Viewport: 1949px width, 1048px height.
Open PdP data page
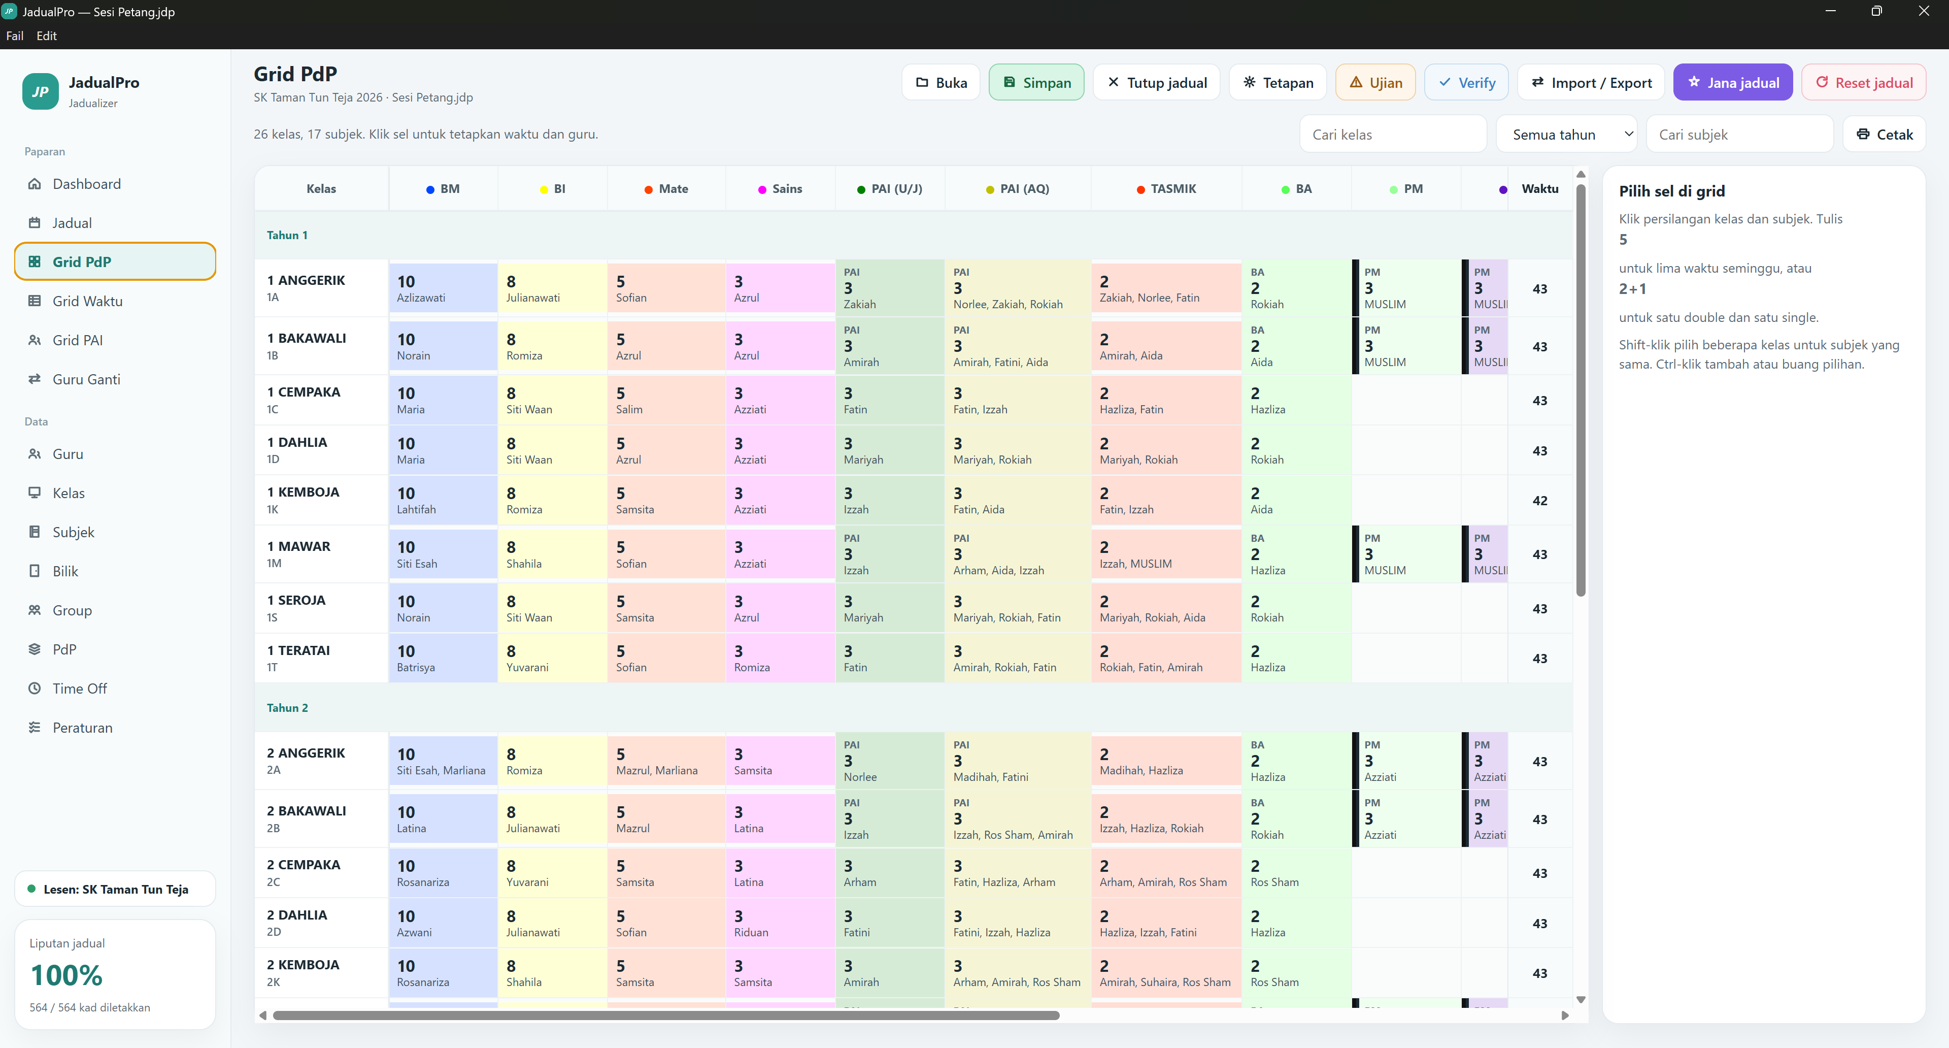(115, 649)
